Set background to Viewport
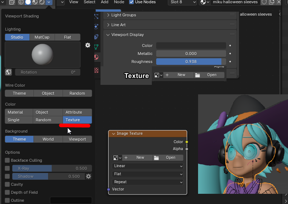 (77, 139)
